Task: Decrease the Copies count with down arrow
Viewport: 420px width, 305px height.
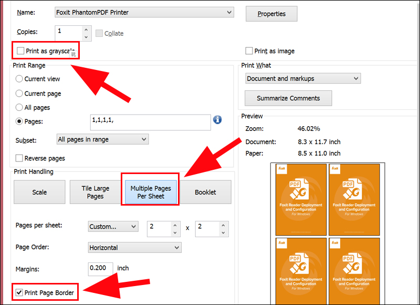Action: [86, 37]
